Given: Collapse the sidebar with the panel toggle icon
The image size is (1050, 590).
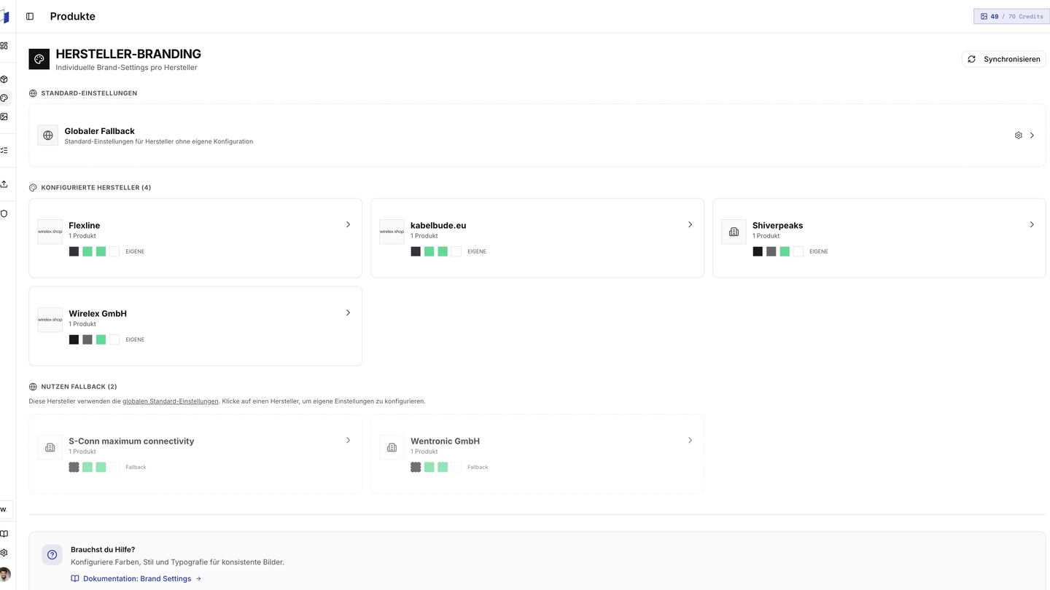Looking at the screenshot, I should [30, 16].
